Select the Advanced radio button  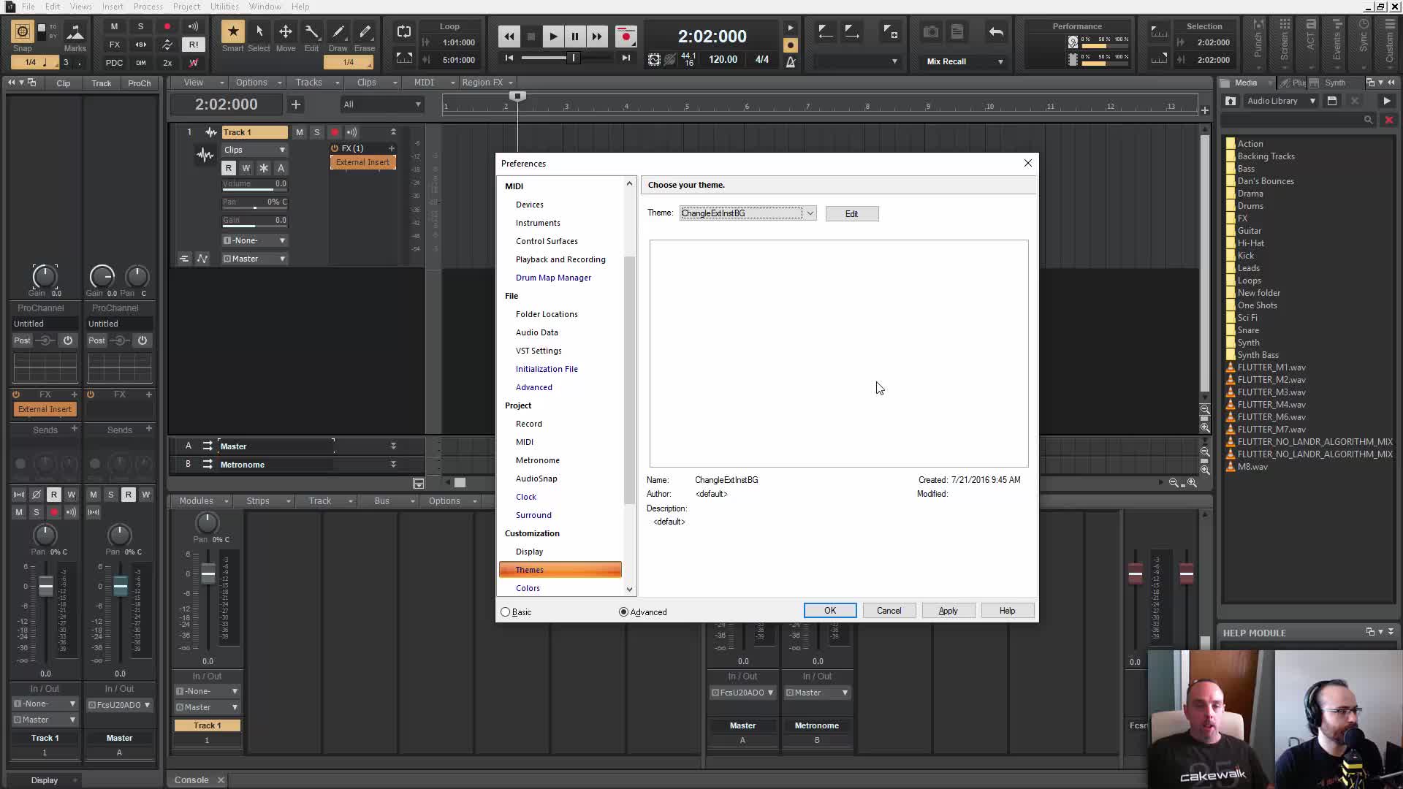(623, 612)
